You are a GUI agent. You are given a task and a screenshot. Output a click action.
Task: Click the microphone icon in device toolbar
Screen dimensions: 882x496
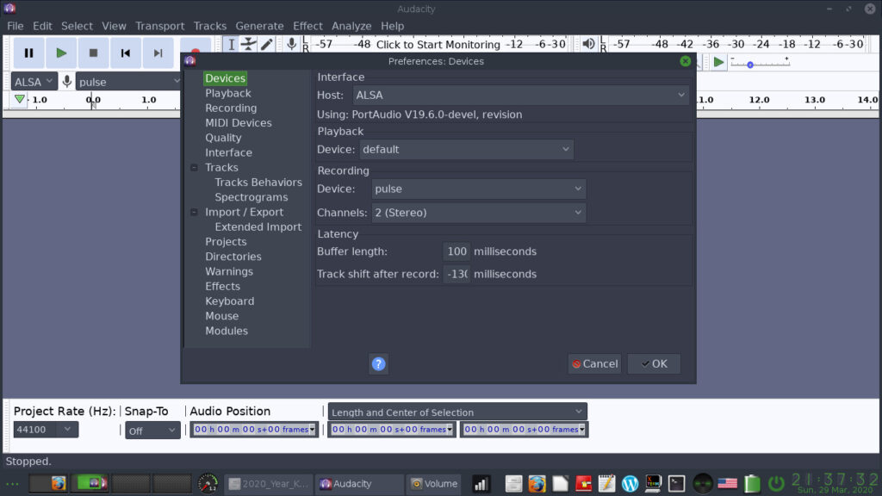click(x=66, y=82)
